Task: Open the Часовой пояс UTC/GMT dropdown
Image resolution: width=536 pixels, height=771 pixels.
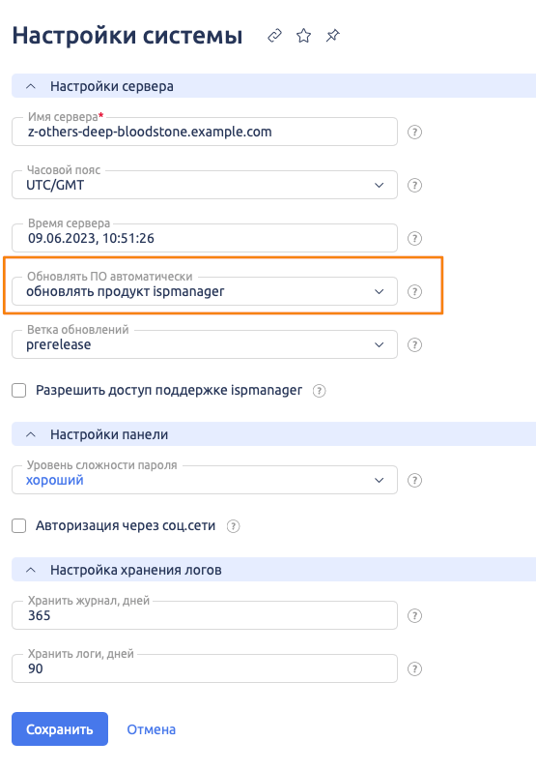Action: 205,185
